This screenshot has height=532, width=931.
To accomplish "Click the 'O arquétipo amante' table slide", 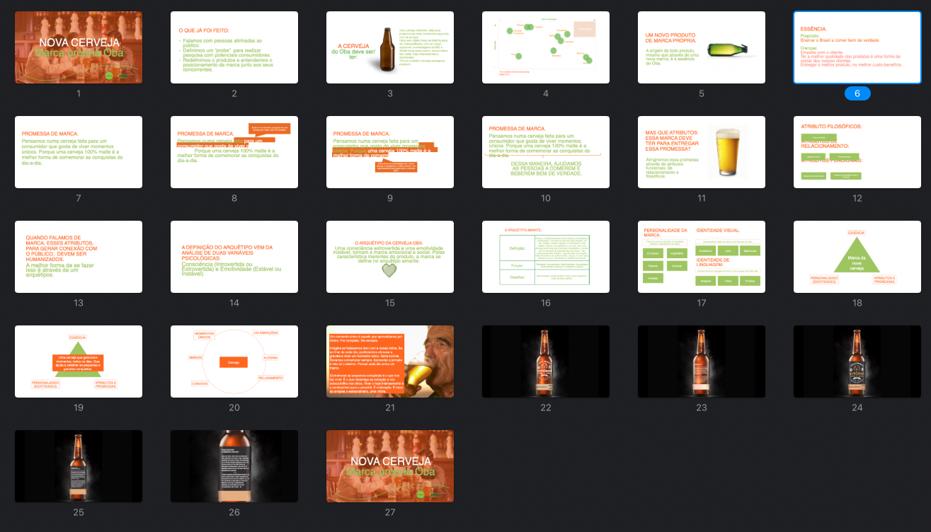I will click(546, 257).
